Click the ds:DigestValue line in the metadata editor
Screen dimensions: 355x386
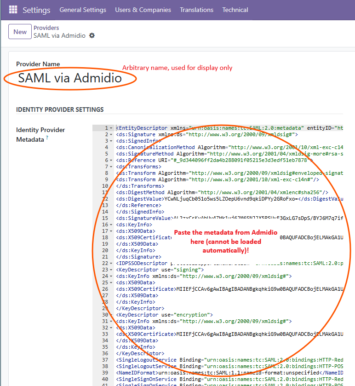(207, 199)
